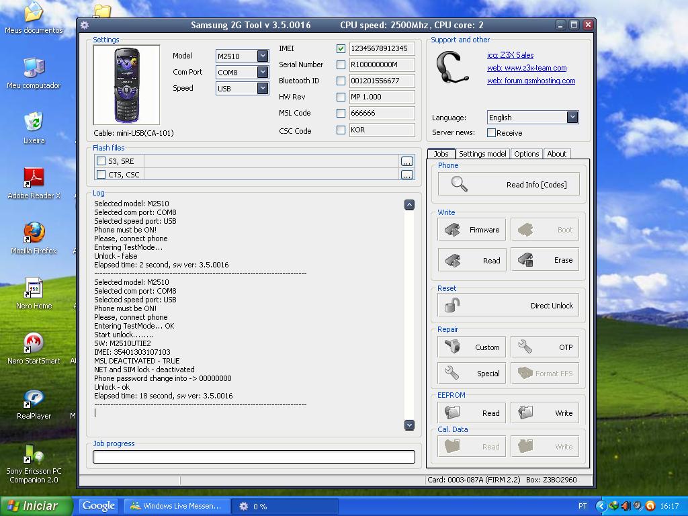Click EEPROM Write button
688x516 pixels.
[x=545, y=413]
